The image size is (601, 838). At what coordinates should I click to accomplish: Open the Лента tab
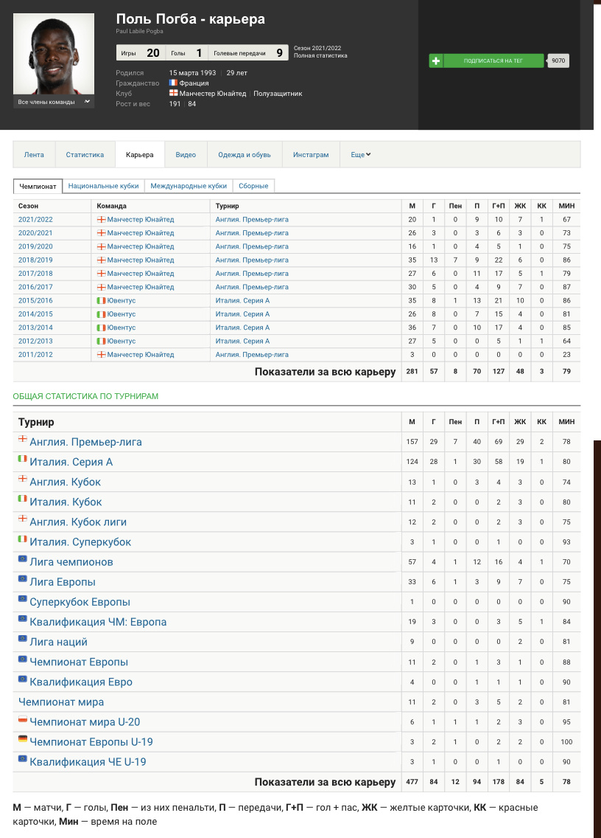point(34,154)
